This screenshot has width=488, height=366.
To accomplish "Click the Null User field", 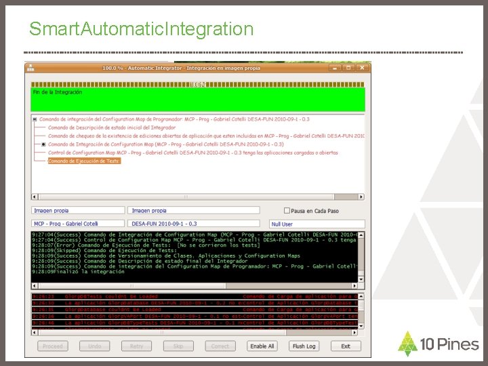I will 317,224.
